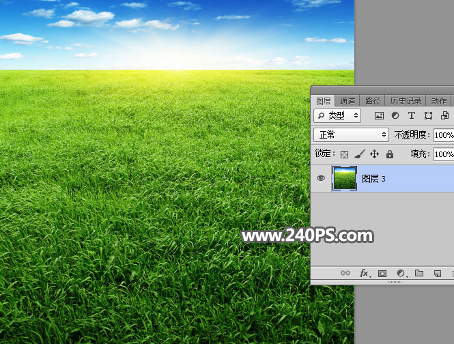This screenshot has width=454, height=344.
Task: Create a new layer group folder
Action: point(419,274)
